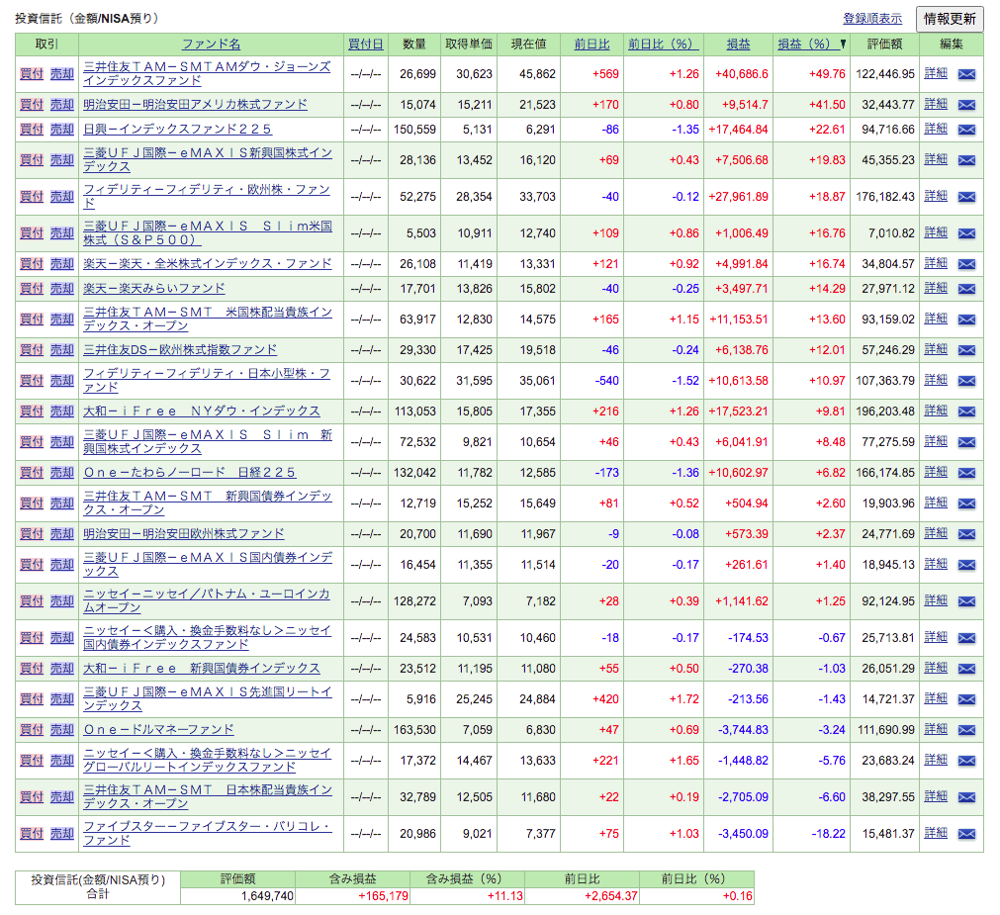The width and height of the screenshot is (1000, 915).
Task: Click the mail icon in the SMTAMダウ・ジョーンズ row
Action: 966,74
